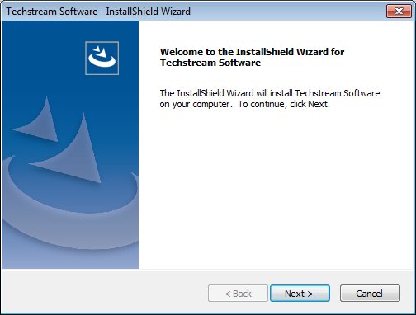This screenshot has width=416, height=315.
Task: Click the white arrow inside the logo box
Action: click(100, 52)
